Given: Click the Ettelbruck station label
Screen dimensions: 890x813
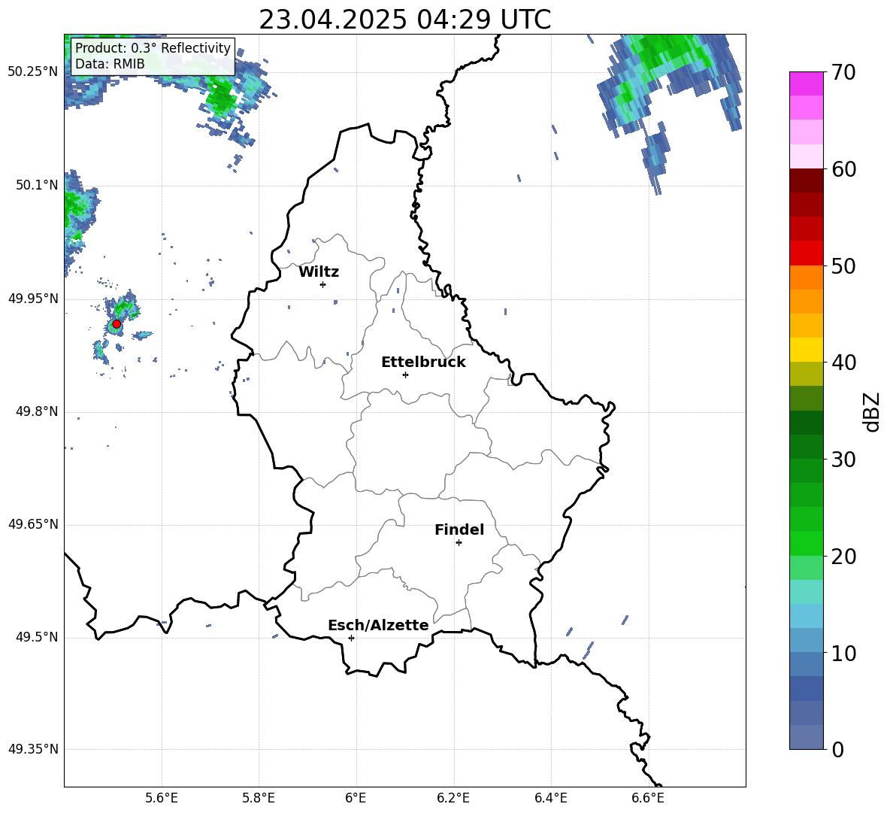Looking at the screenshot, I should [x=423, y=363].
